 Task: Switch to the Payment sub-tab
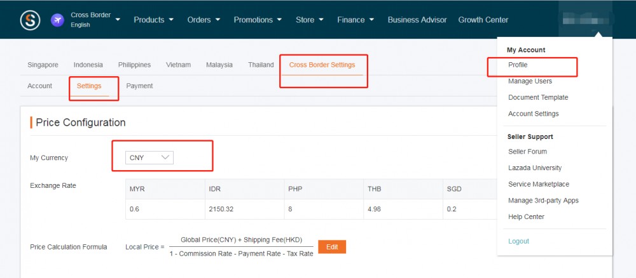(x=139, y=86)
